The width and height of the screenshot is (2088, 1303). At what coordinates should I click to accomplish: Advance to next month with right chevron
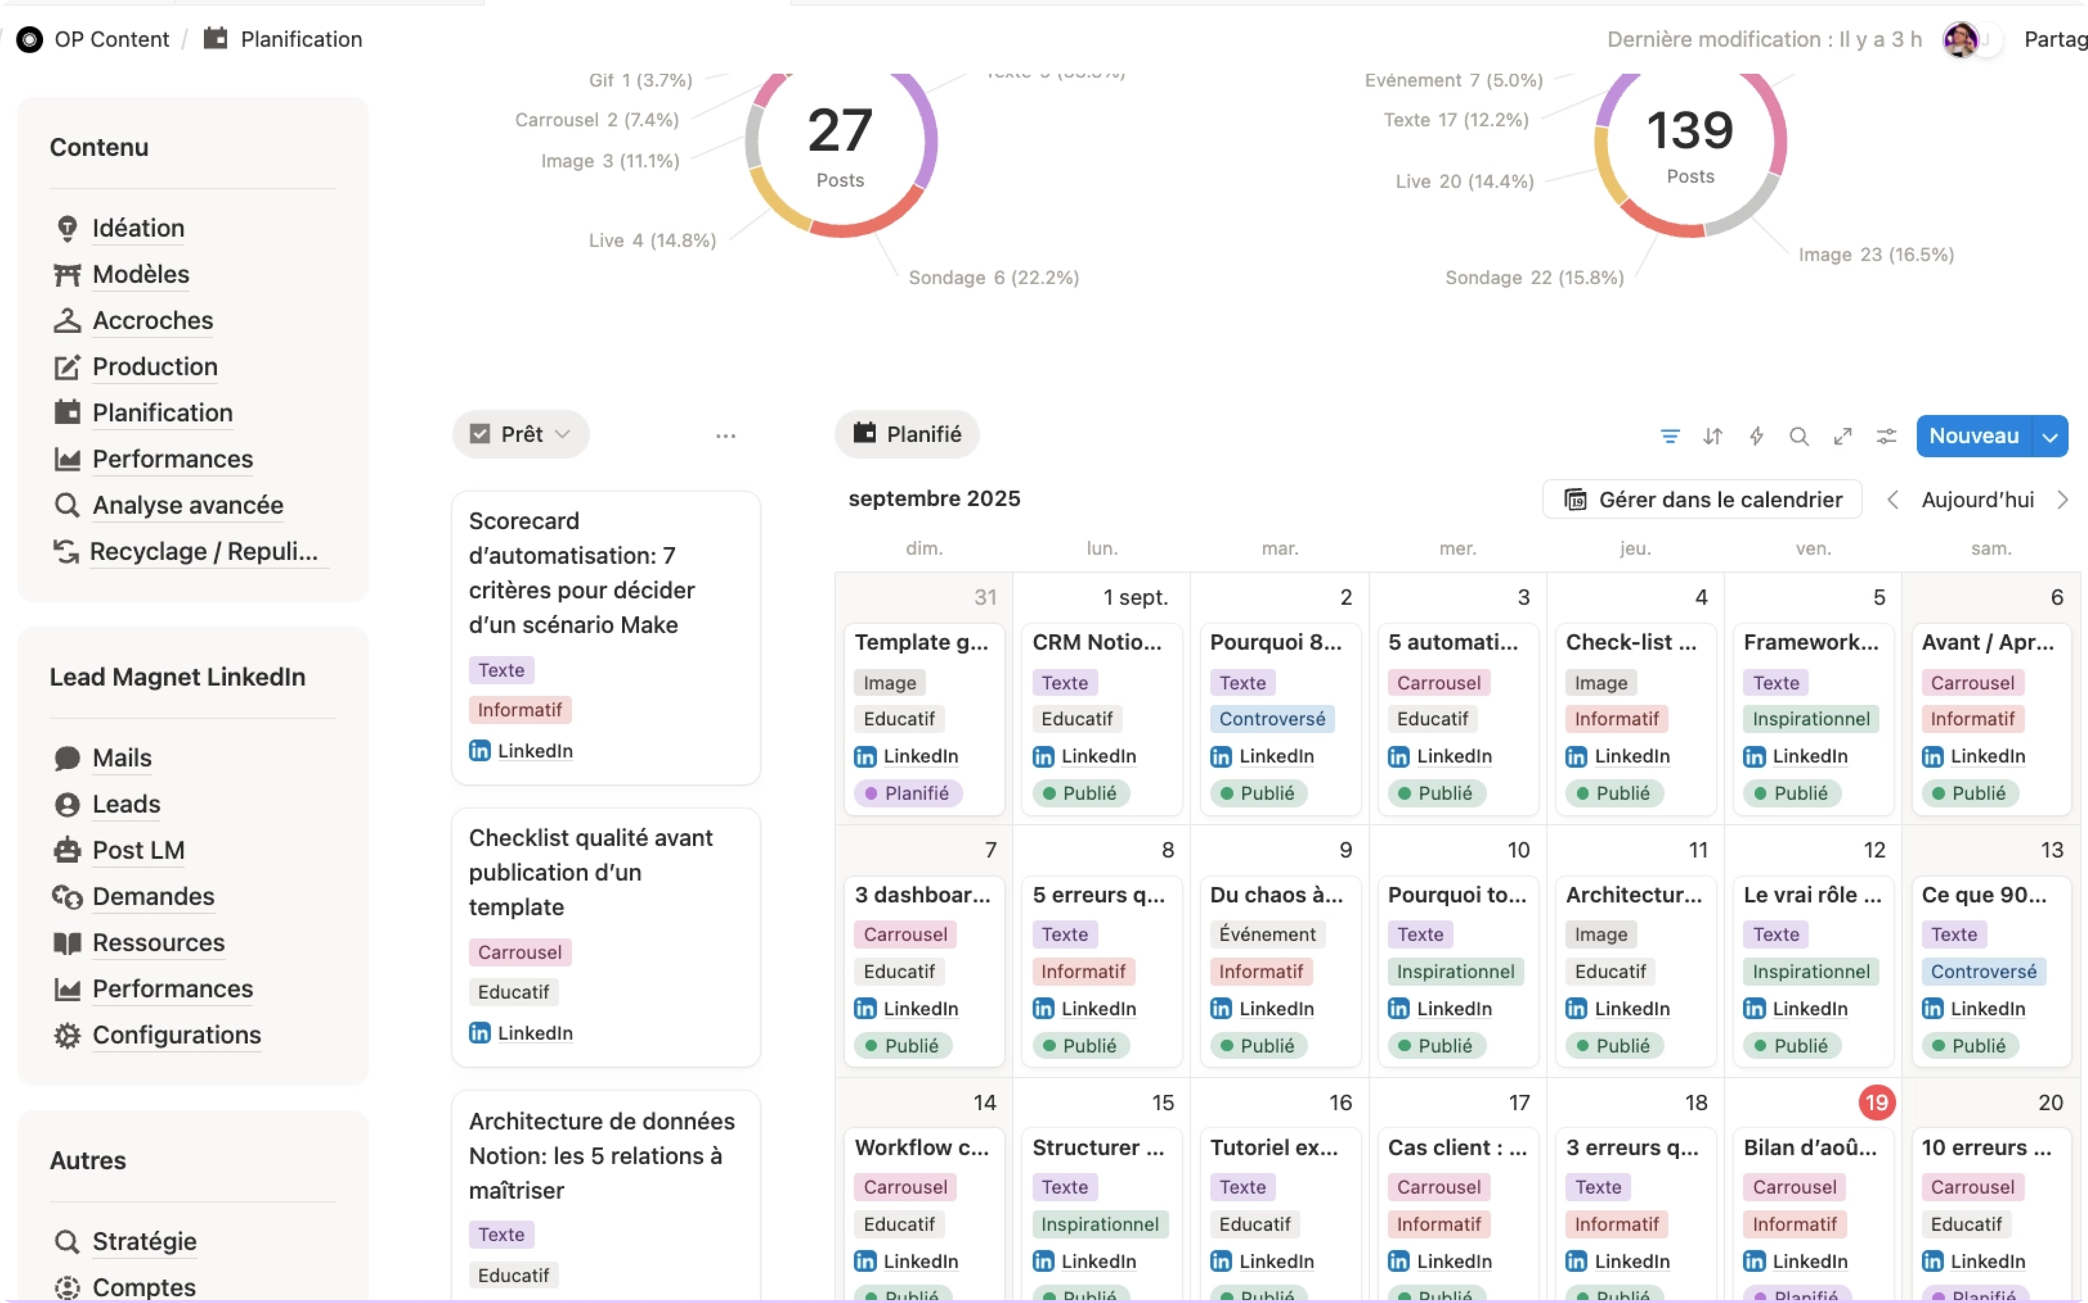coord(2061,500)
